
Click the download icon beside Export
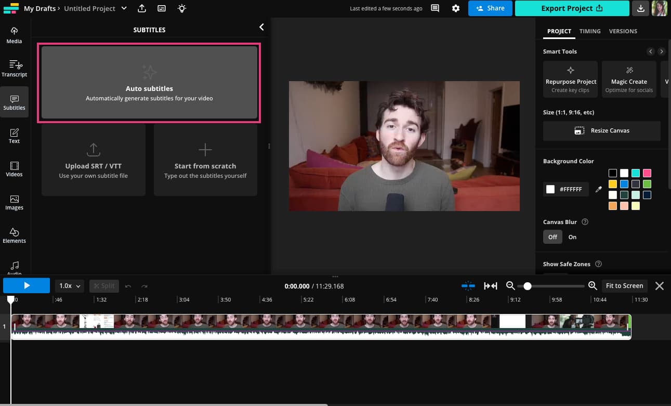point(641,8)
